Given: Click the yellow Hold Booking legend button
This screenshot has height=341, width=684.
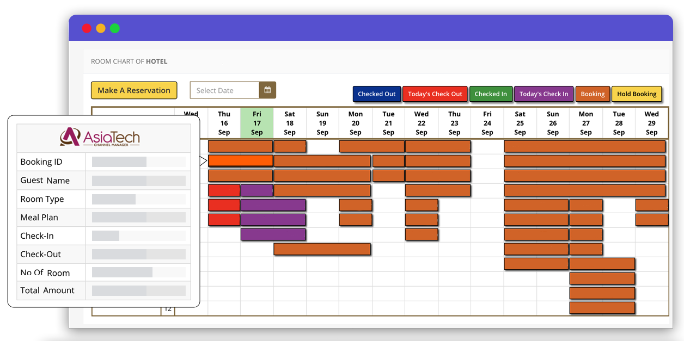Looking at the screenshot, I should [637, 94].
